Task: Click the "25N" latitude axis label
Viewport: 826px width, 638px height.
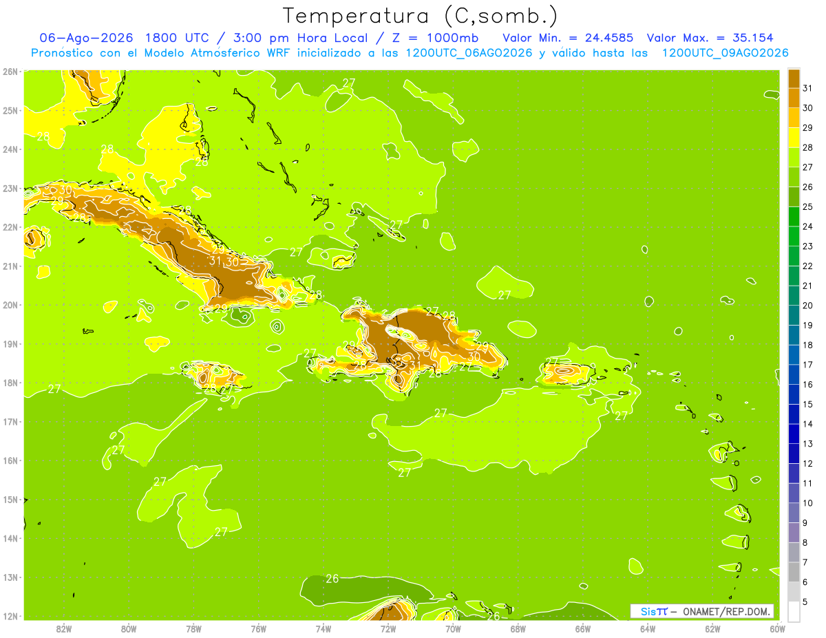Action: [x=10, y=110]
